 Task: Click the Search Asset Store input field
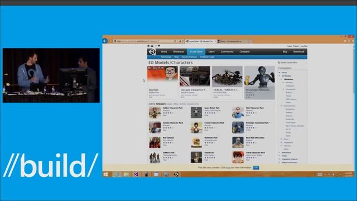292,63
